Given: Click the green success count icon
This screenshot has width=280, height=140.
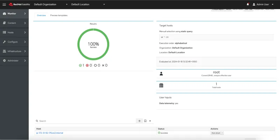Looking at the screenshot, I should point(80,65).
